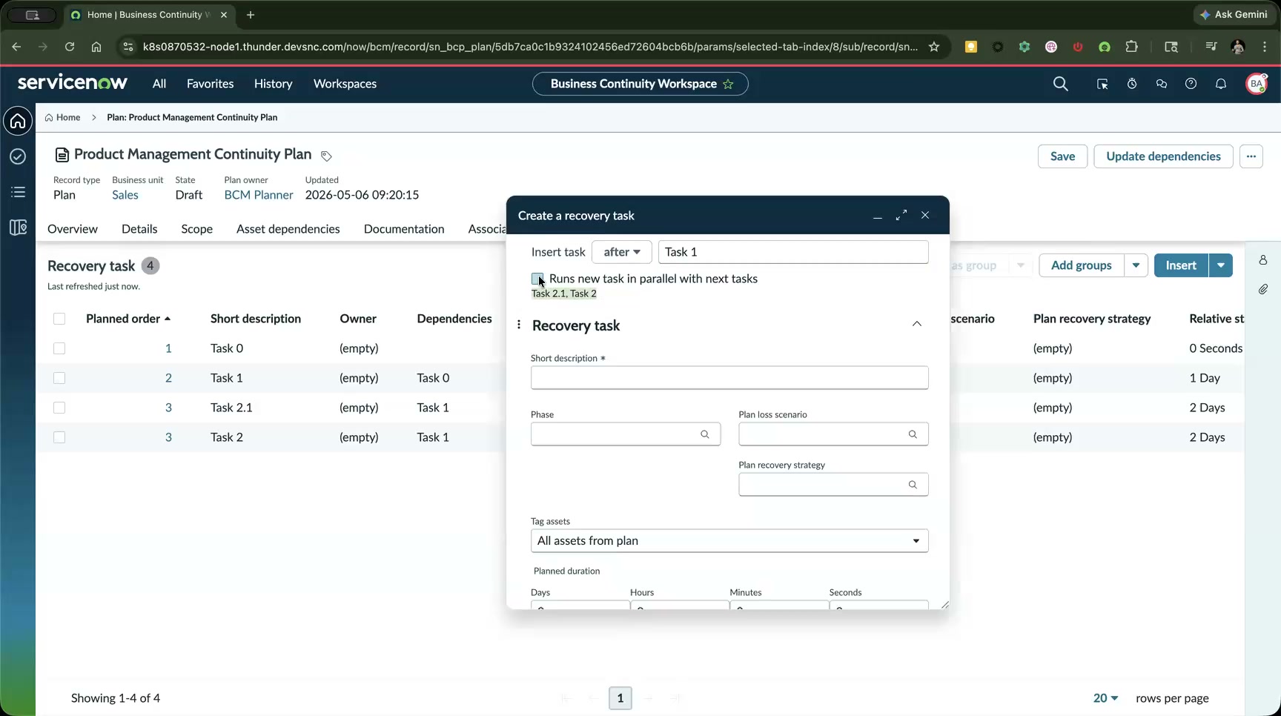1281x716 pixels.
Task: Select all rows with header checkbox
Action: pos(59,319)
